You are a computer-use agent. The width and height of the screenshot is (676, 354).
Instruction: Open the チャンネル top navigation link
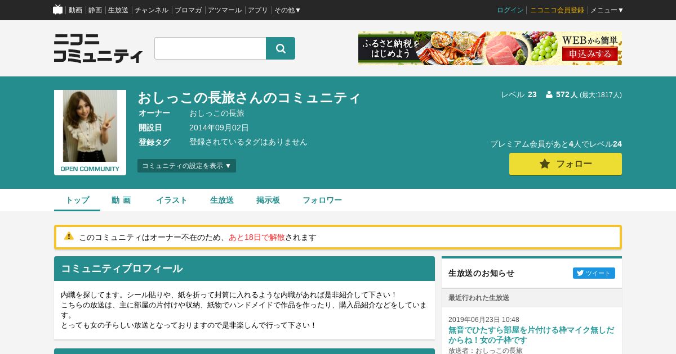click(152, 10)
